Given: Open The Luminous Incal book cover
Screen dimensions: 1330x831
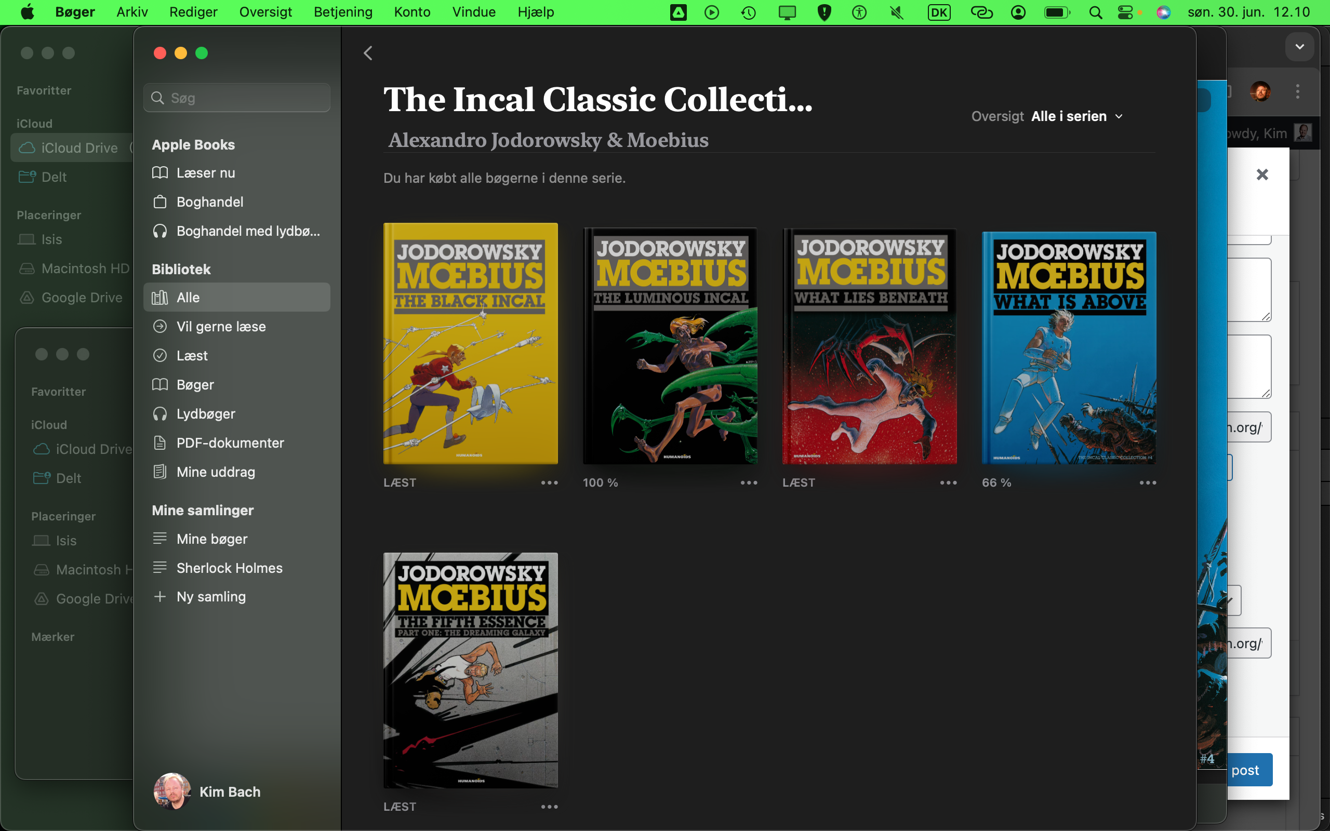Looking at the screenshot, I should tap(670, 346).
